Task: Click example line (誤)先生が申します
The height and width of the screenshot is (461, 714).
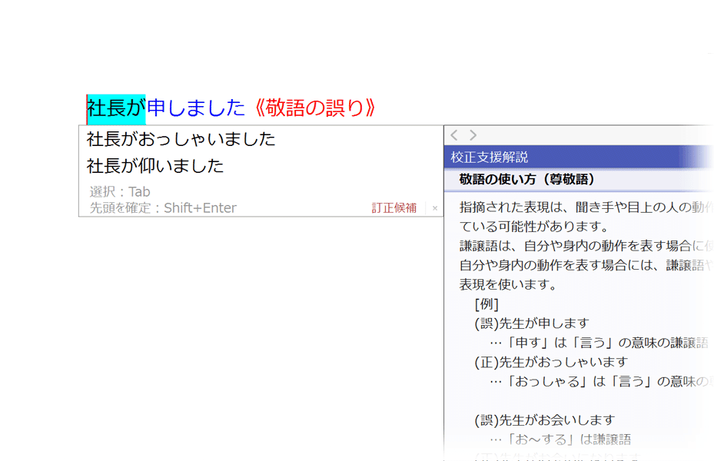Action: point(532,323)
